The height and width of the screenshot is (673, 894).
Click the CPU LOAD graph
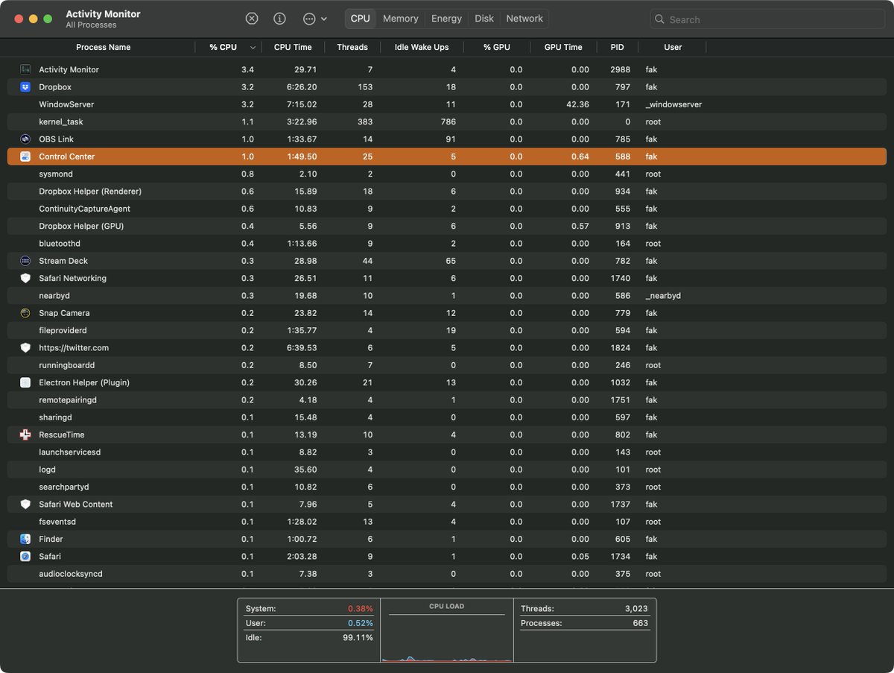point(447,632)
